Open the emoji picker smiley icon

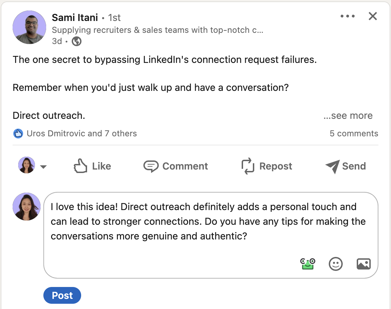336,264
